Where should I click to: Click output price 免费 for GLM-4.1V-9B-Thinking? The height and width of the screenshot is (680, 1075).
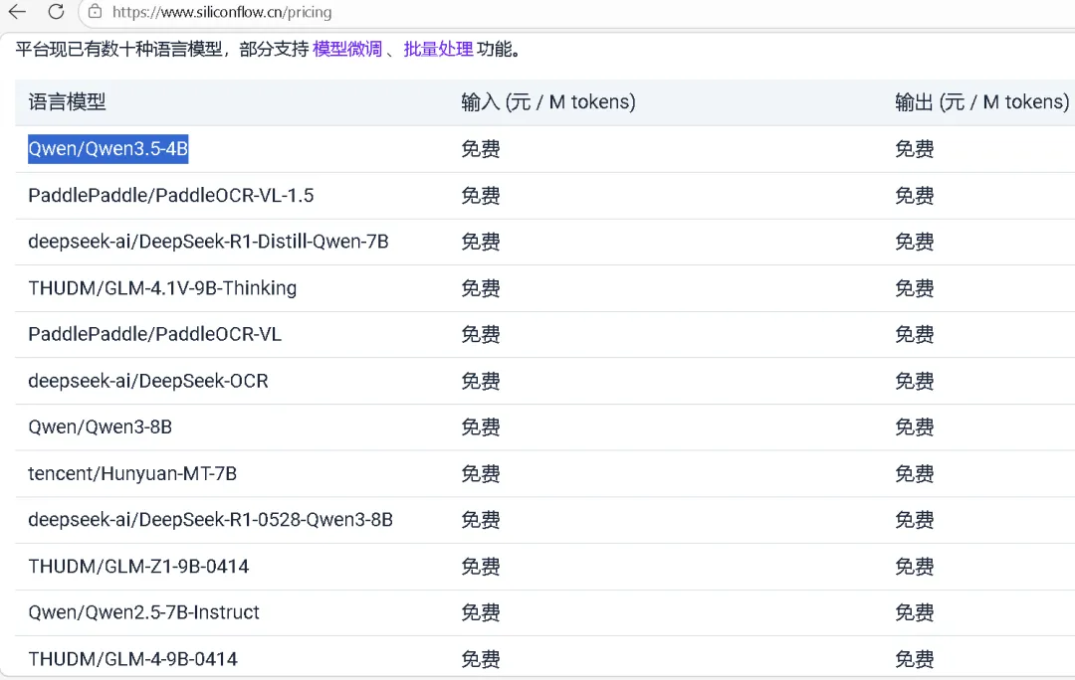click(915, 288)
